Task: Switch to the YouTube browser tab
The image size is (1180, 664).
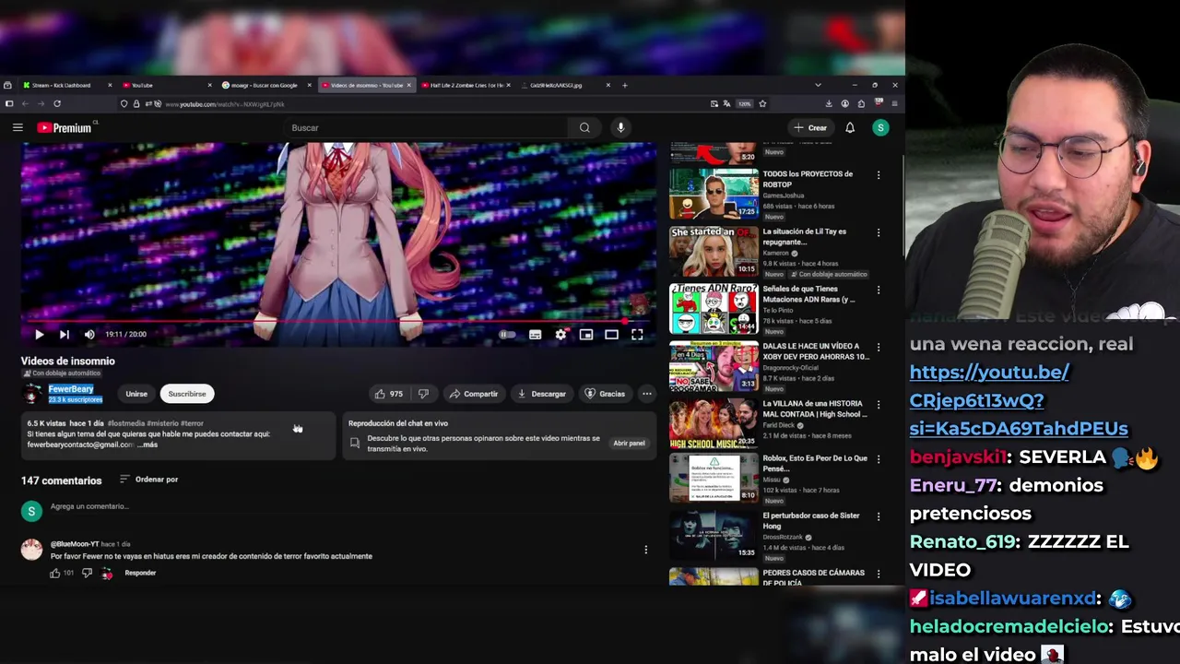Action: click(166, 85)
